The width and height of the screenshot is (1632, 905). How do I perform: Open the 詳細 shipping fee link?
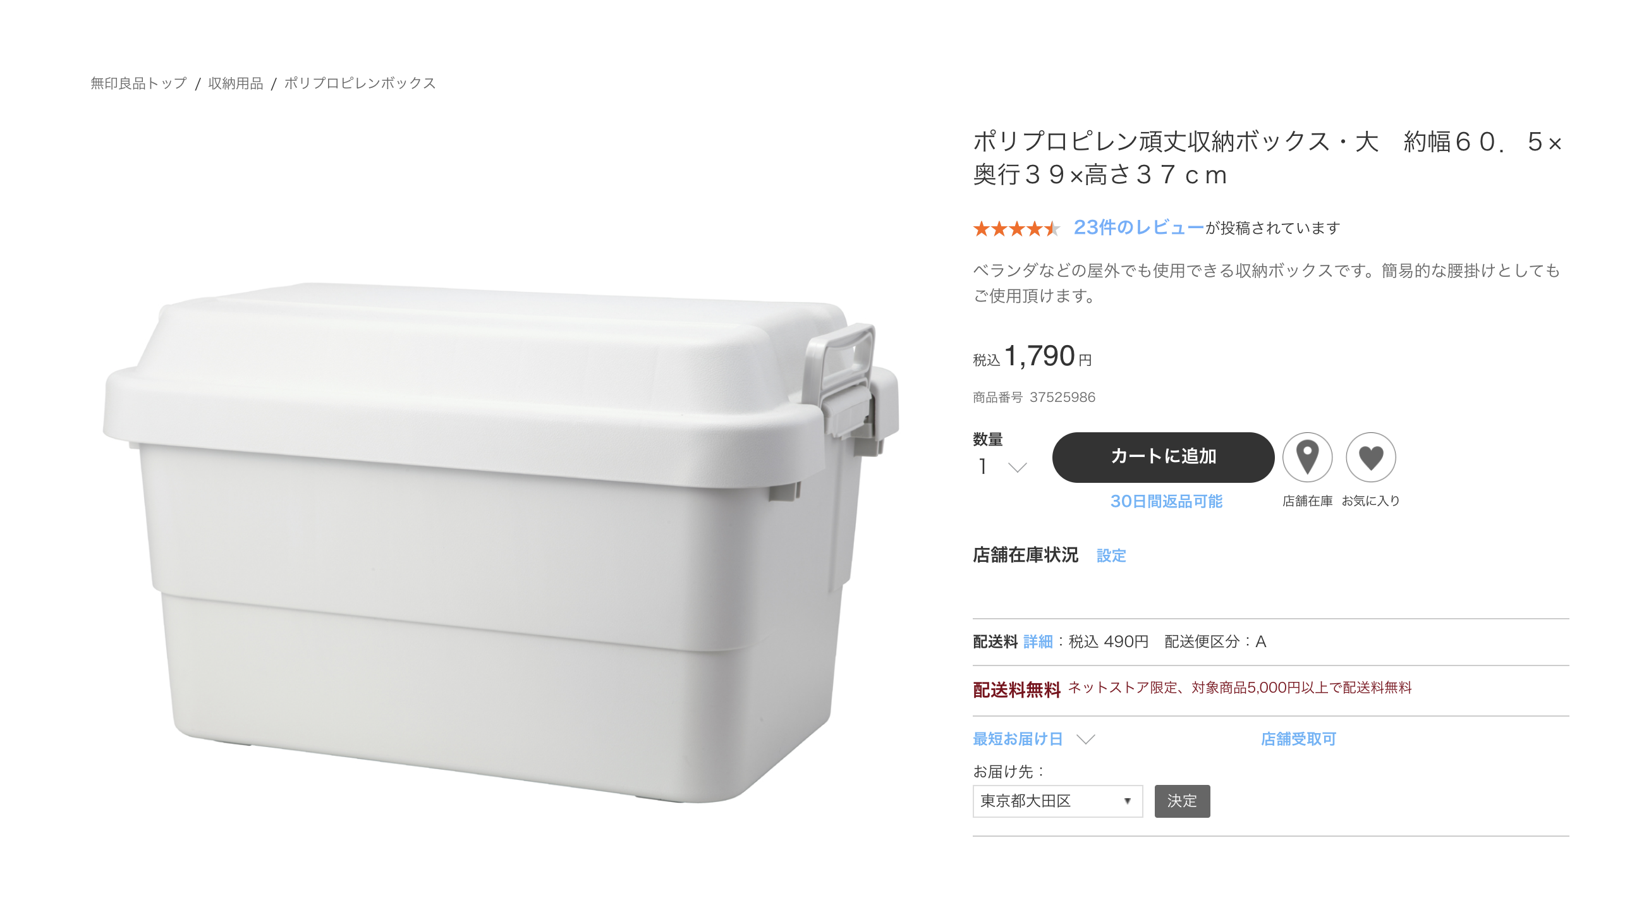coord(1038,641)
